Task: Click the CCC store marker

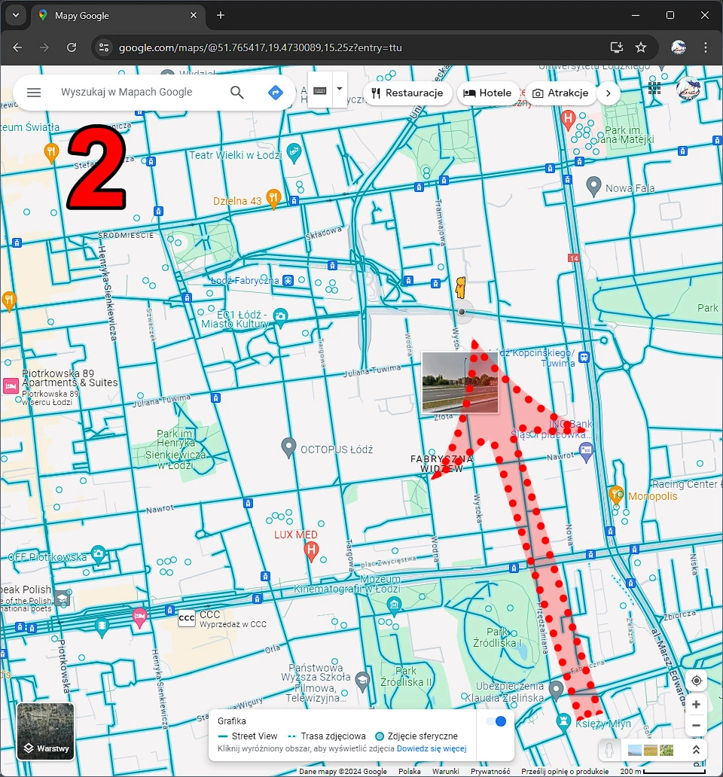Action: (x=186, y=618)
